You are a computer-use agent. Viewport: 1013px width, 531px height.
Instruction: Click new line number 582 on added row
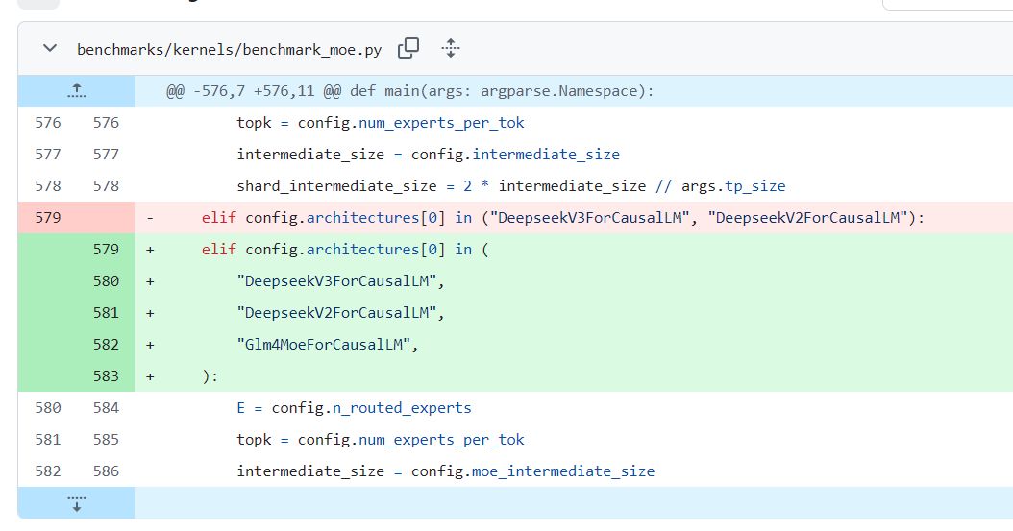point(106,345)
